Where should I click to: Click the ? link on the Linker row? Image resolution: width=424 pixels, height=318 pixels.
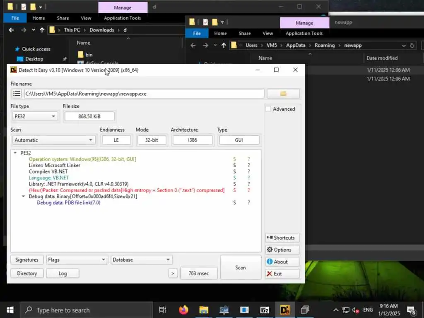[x=249, y=165]
